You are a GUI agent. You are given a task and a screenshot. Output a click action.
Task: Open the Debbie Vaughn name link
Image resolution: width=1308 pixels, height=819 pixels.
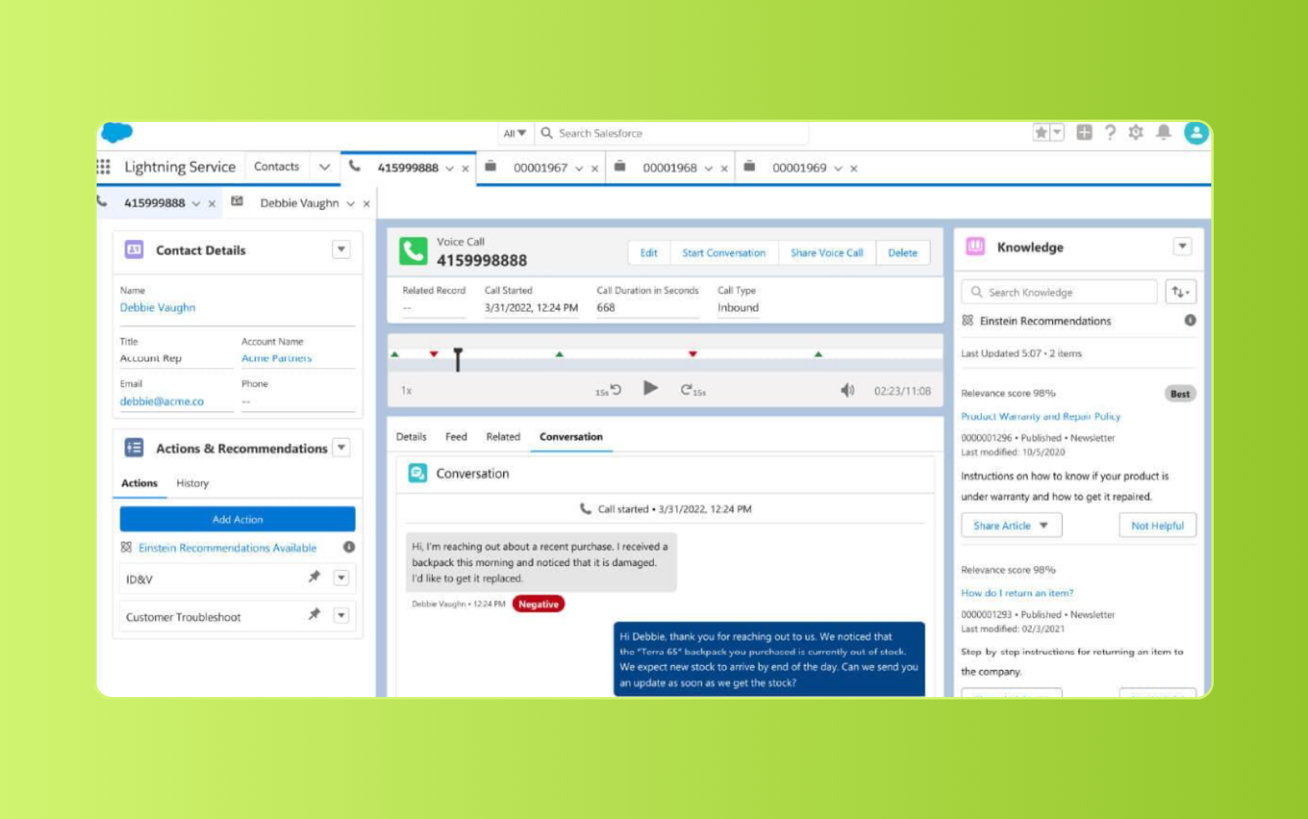point(157,307)
